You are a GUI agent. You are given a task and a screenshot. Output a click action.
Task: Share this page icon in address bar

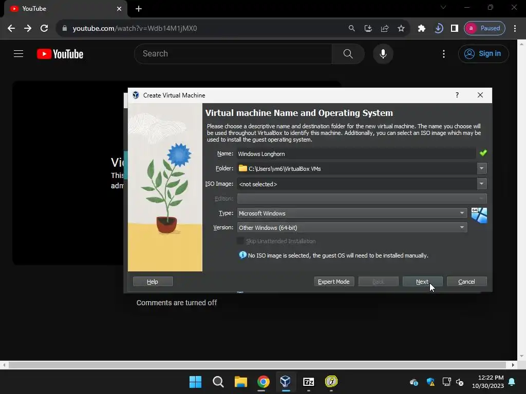tap(384, 28)
